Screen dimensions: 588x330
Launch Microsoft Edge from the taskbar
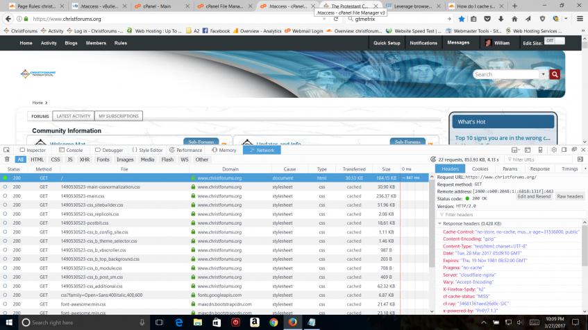click(x=178, y=322)
